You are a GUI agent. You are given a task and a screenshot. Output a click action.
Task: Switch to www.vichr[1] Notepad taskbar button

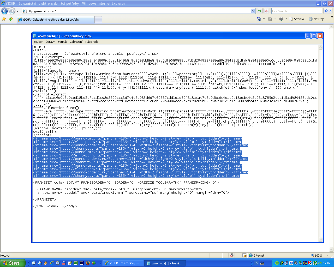tap(165, 263)
